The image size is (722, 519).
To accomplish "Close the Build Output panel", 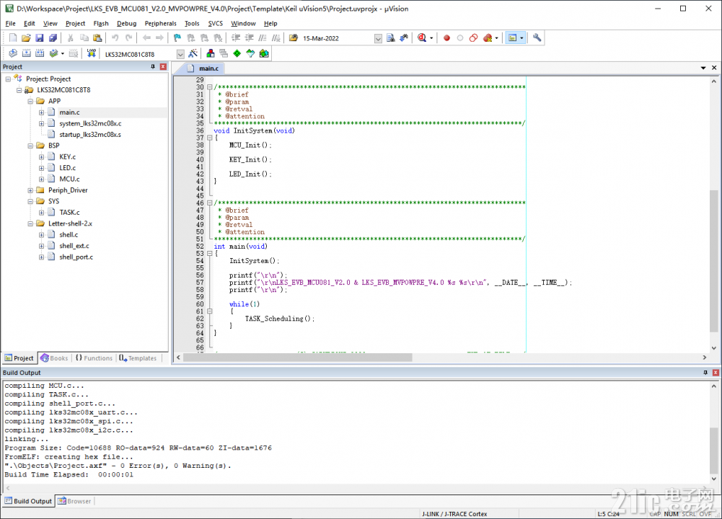I will (x=716, y=373).
